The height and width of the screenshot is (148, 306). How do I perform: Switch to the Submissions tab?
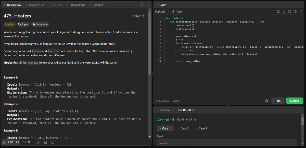[x=75, y=5]
